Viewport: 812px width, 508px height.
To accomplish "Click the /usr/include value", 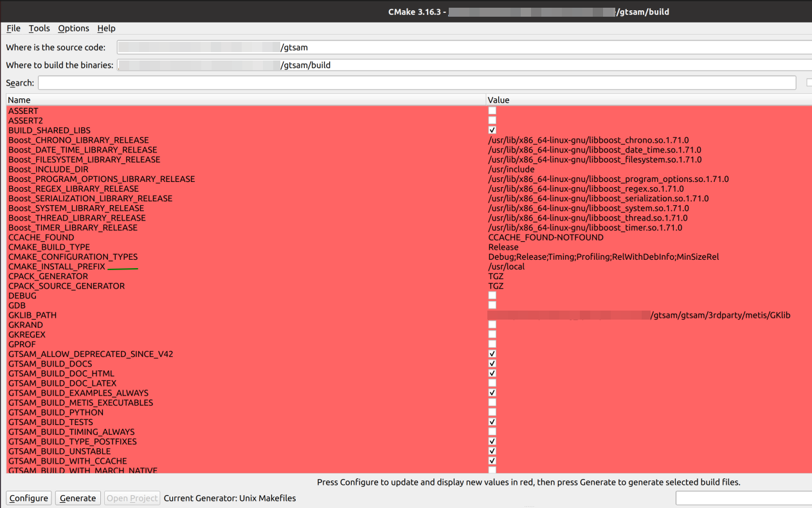I will pyautogui.click(x=511, y=169).
